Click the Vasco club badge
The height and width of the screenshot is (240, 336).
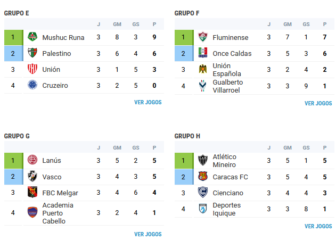[x=33, y=177]
